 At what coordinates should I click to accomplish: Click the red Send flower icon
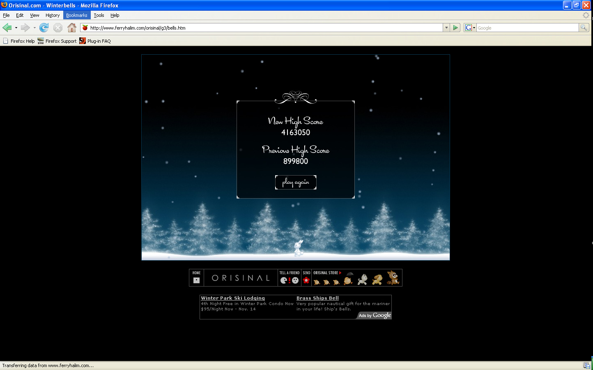pos(306,280)
